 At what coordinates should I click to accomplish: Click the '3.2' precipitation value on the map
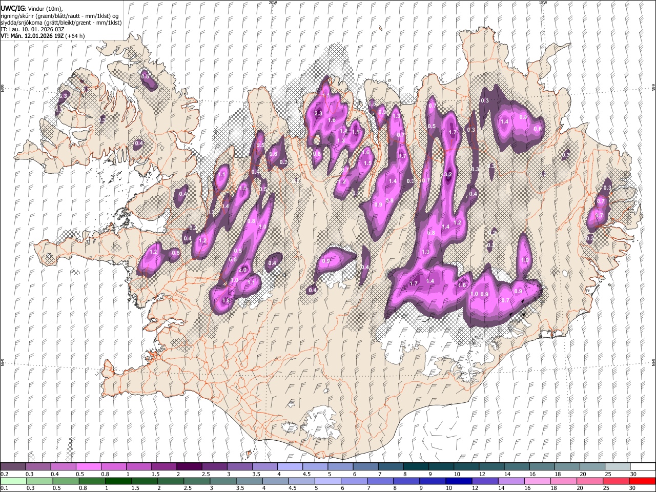coord(447,175)
